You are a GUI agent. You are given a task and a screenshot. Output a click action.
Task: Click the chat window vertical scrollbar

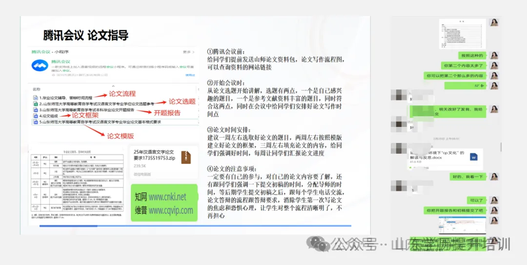(x=501, y=147)
